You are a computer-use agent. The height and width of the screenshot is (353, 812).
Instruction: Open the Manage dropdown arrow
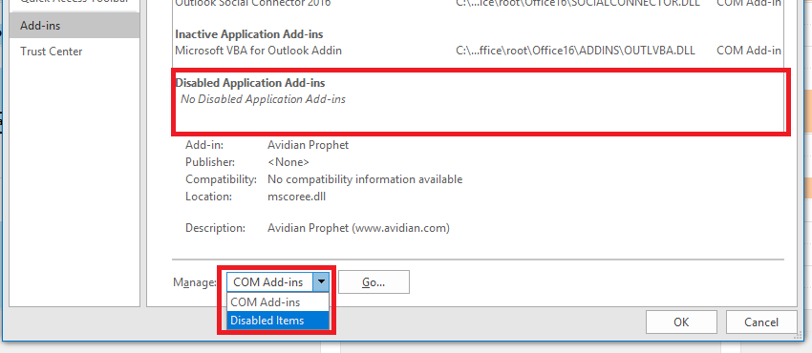click(322, 281)
